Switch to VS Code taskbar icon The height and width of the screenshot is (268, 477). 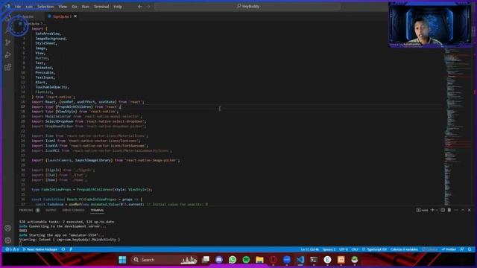click(300, 260)
